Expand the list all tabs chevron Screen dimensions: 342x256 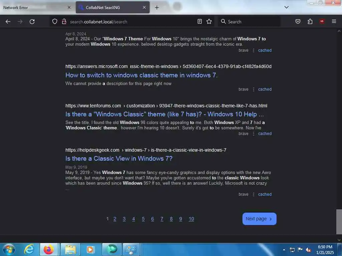coord(287,7)
